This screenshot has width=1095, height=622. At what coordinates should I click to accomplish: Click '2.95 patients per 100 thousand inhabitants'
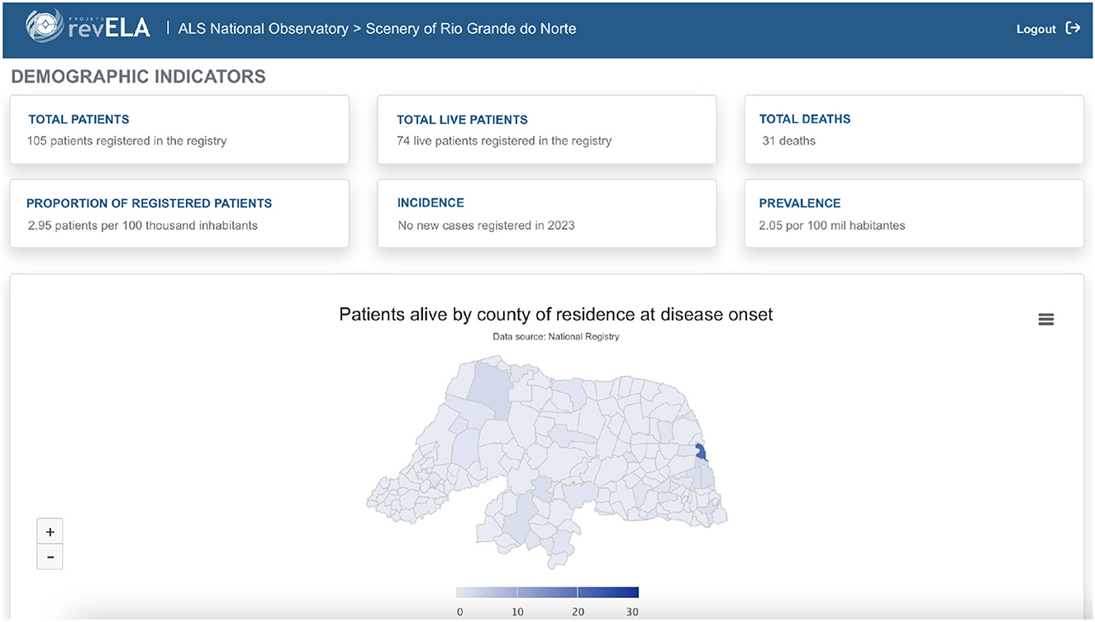pyautogui.click(x=142, y=225)
